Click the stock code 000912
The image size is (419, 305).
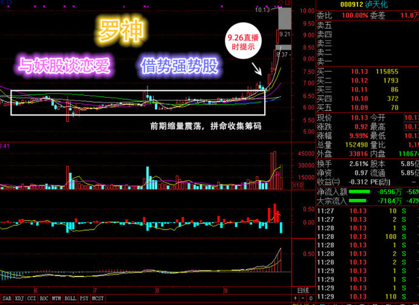352,4
